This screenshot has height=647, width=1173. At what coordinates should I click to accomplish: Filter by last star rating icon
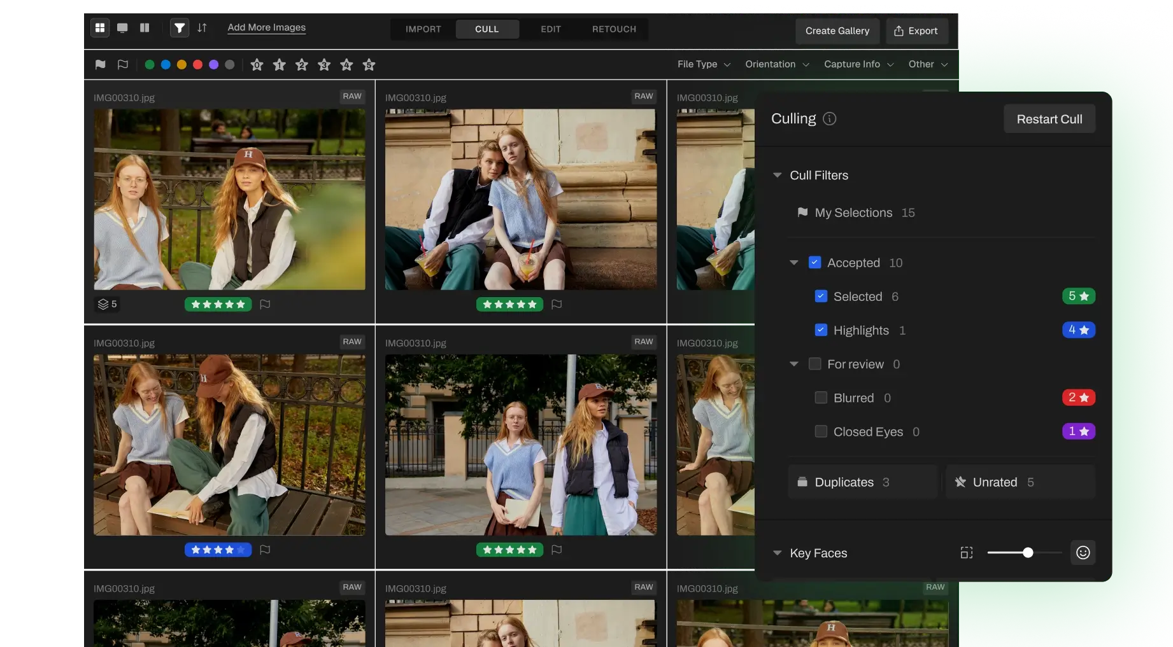click(x=369, y=64)
